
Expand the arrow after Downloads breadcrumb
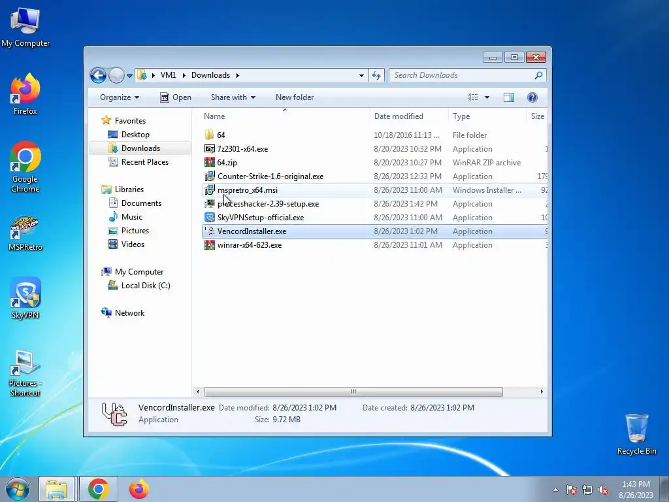tap(238, 76)
